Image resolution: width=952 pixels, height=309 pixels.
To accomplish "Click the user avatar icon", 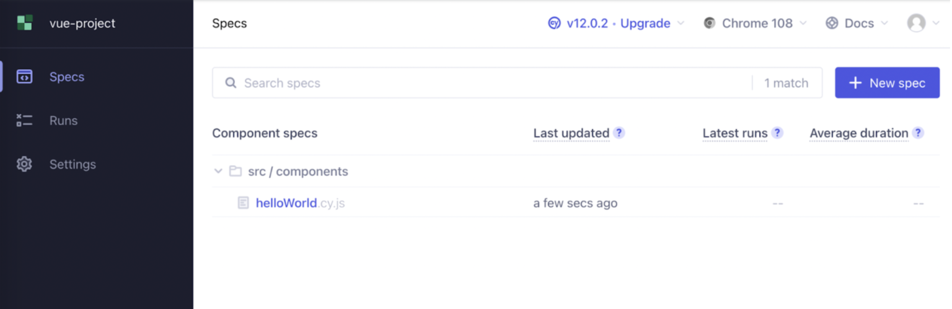I will tap(916, 24).
